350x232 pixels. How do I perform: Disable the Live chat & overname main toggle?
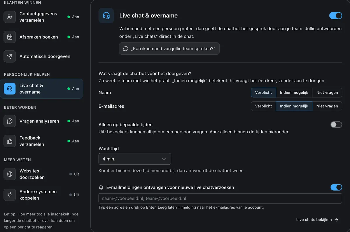click(336, 16)
